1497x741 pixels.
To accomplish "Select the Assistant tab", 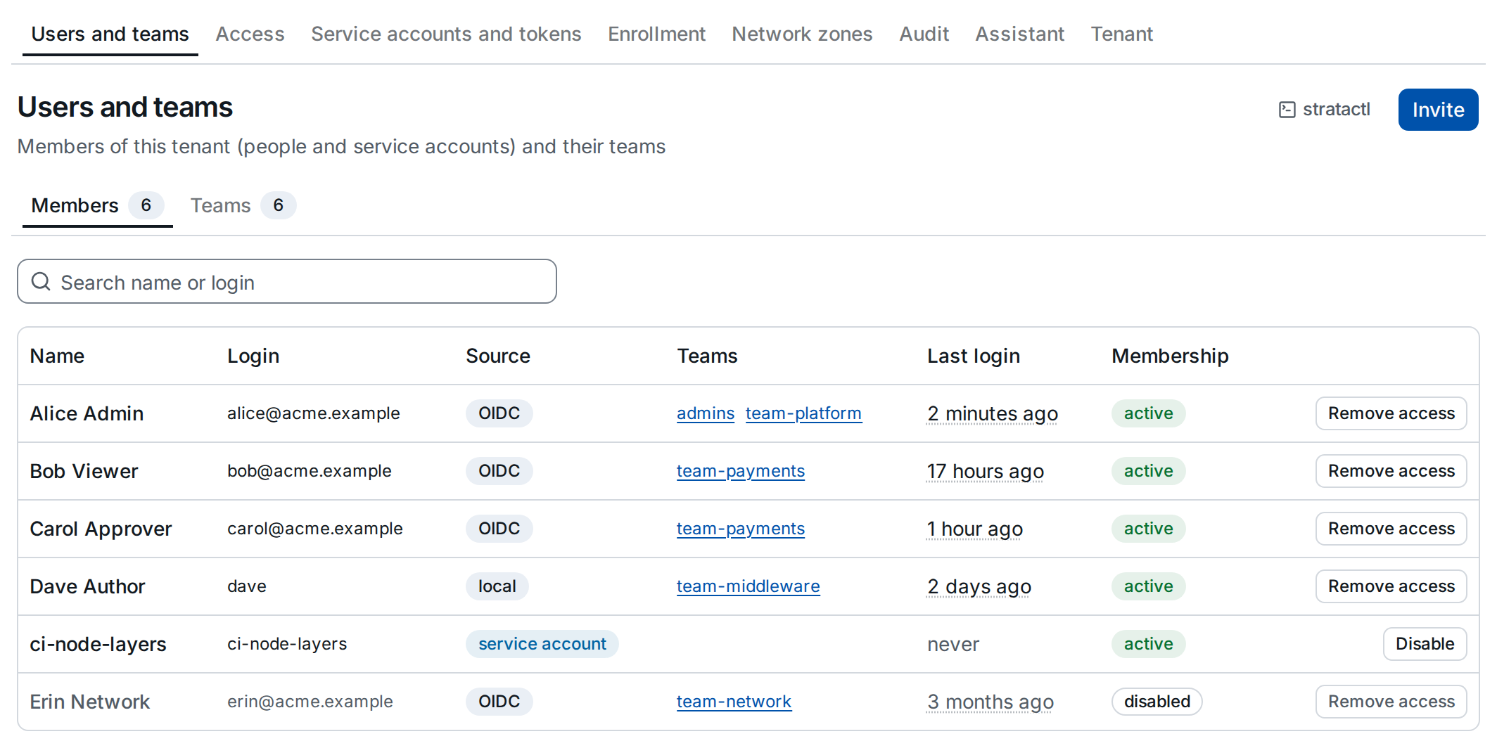I will coord(1019,34).
